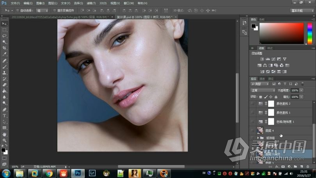316x178 pixels.
Task: Open the 图层(L) menu
Action: [x=53, y=3]
